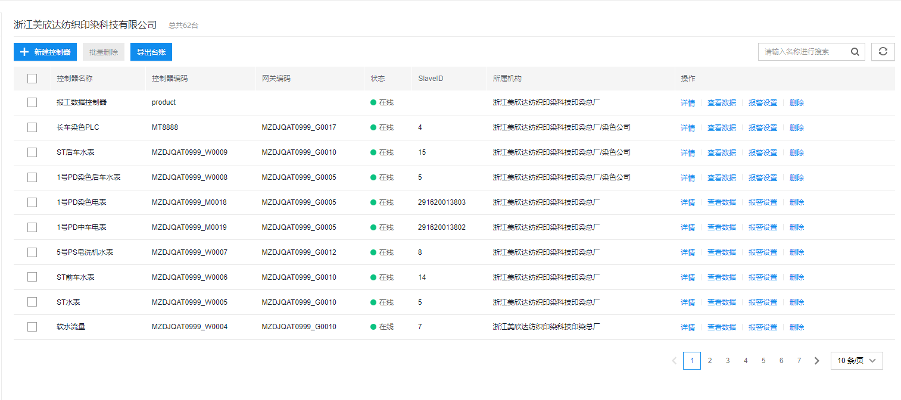Open 查看数据 for ST后车水表

[x=721, y=153]
